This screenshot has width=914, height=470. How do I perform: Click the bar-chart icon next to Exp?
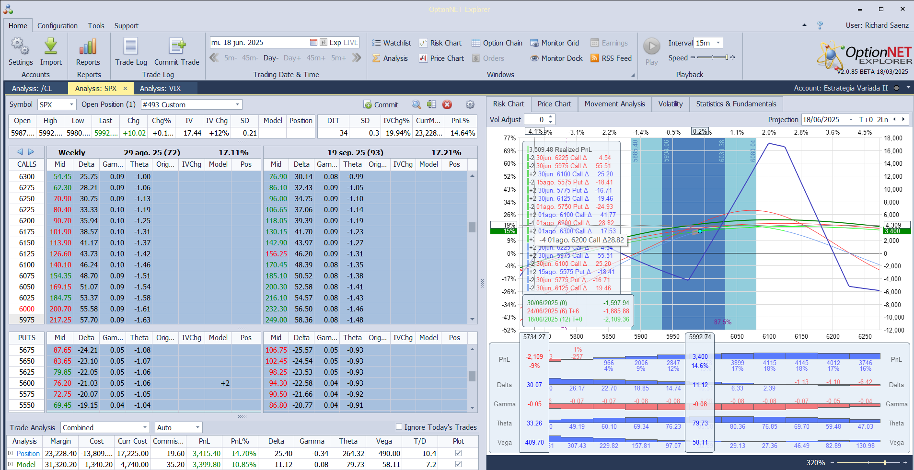point(324,43)
